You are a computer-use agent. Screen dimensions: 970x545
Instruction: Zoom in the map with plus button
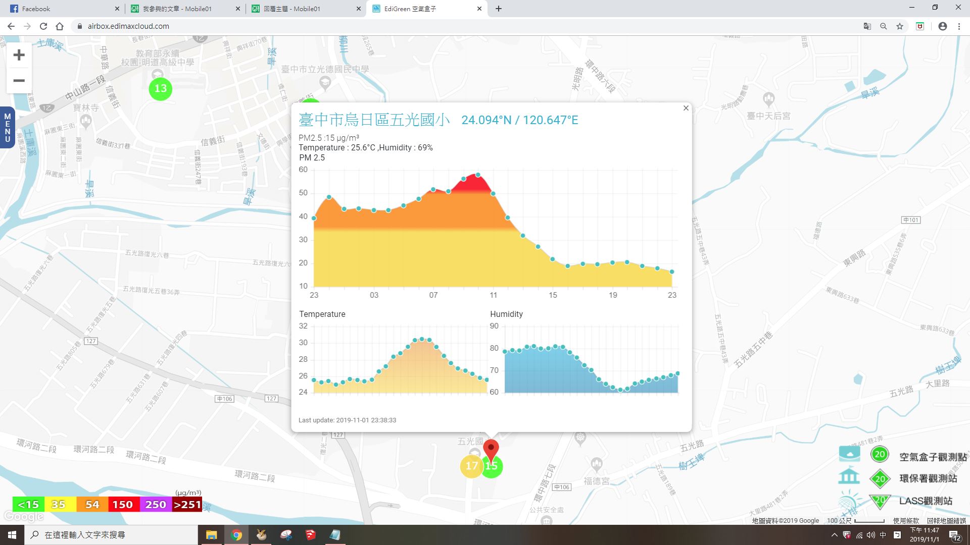19,55
